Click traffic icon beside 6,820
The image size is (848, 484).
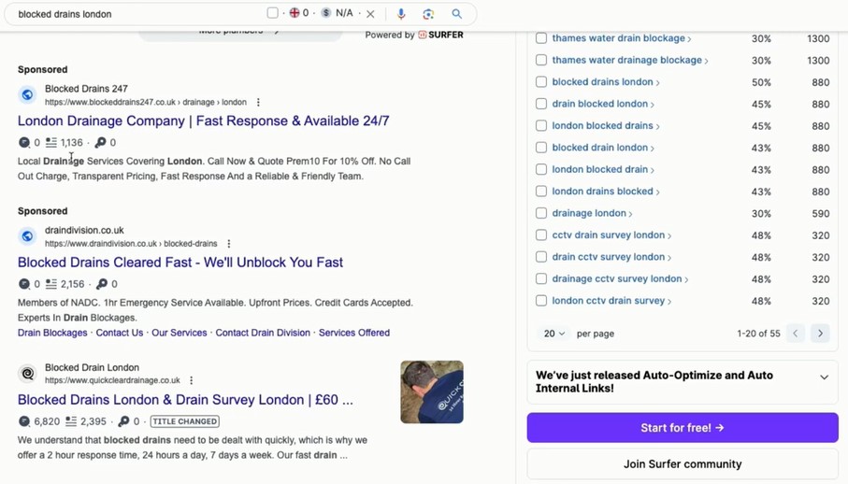pos(23,421)
